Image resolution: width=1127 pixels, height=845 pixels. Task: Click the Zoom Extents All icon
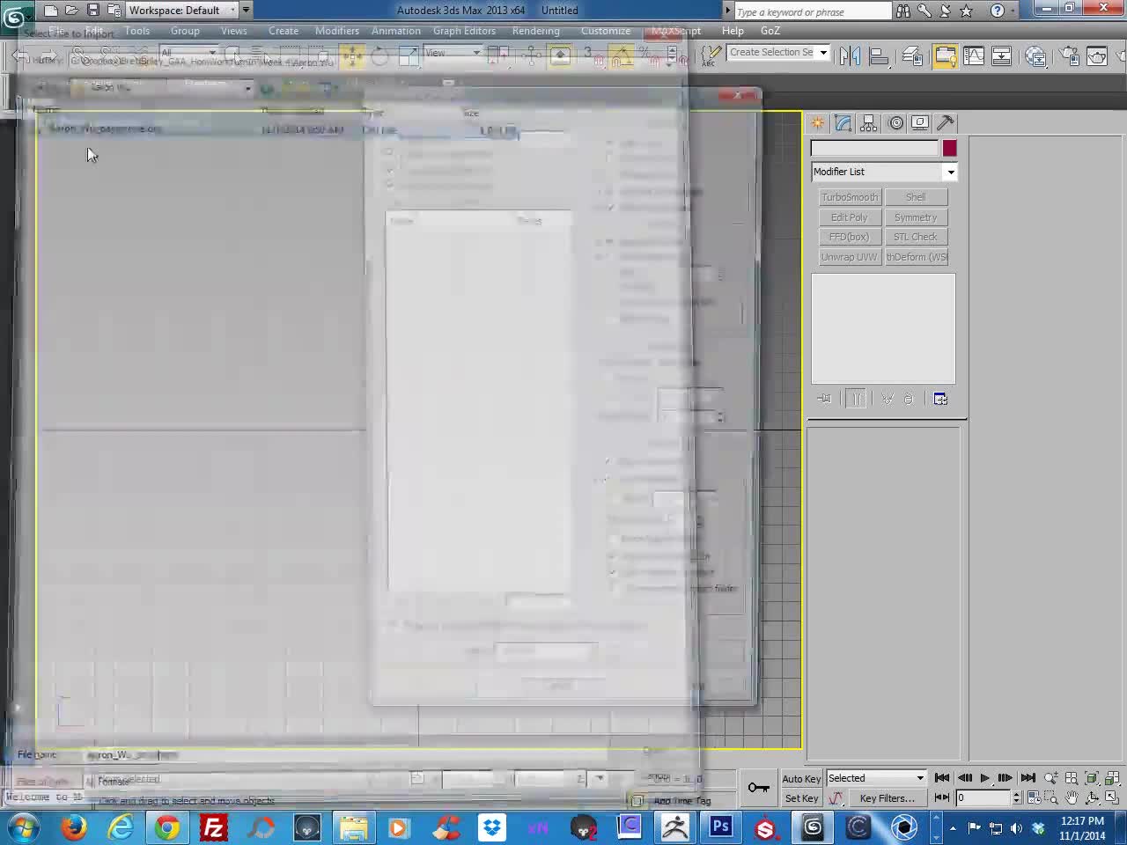click(x=1092, y=778)
